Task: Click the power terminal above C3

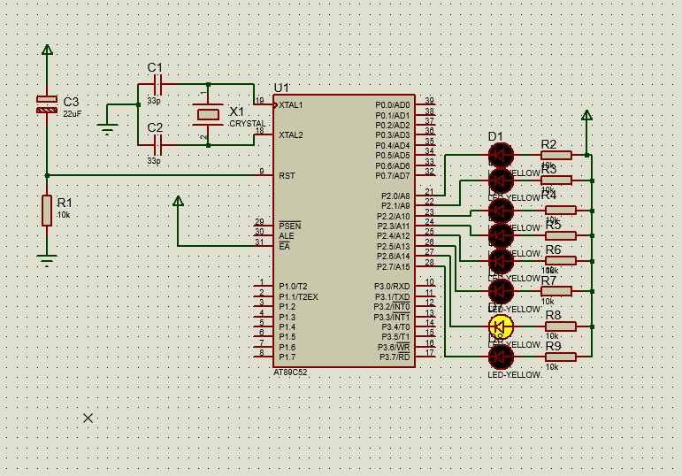Action: point(48,50)
